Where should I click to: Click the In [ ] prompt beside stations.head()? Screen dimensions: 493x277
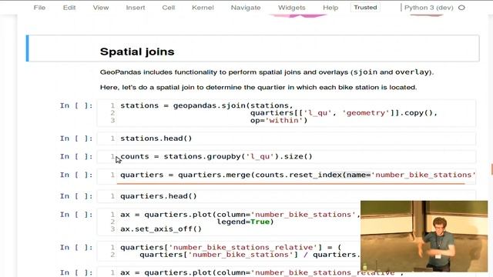pyautogui.click(x=76, y=138)
